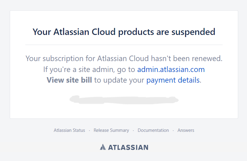This screenshot has width=247, height=161.
Task: Follow the payment details link
Action: (173, 80)
